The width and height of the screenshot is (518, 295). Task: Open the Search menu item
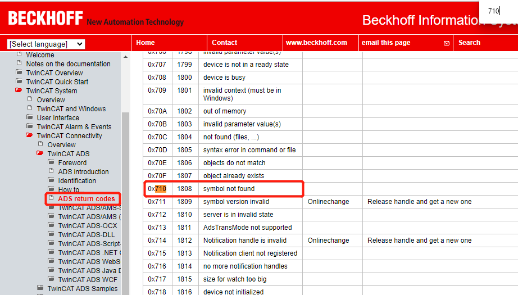point(469,43)
